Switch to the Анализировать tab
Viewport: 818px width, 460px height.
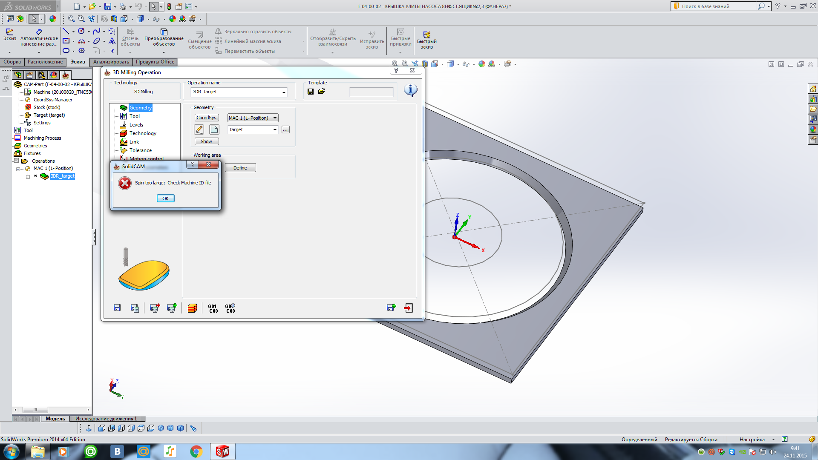111,62
